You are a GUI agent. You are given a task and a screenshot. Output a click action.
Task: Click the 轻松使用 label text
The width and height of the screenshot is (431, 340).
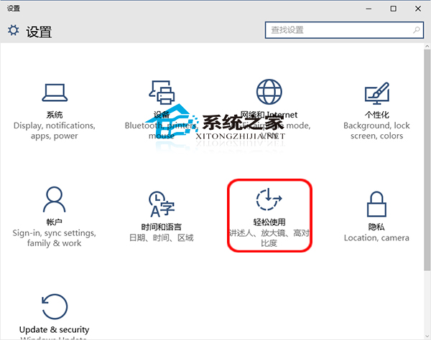coord(269,222)
